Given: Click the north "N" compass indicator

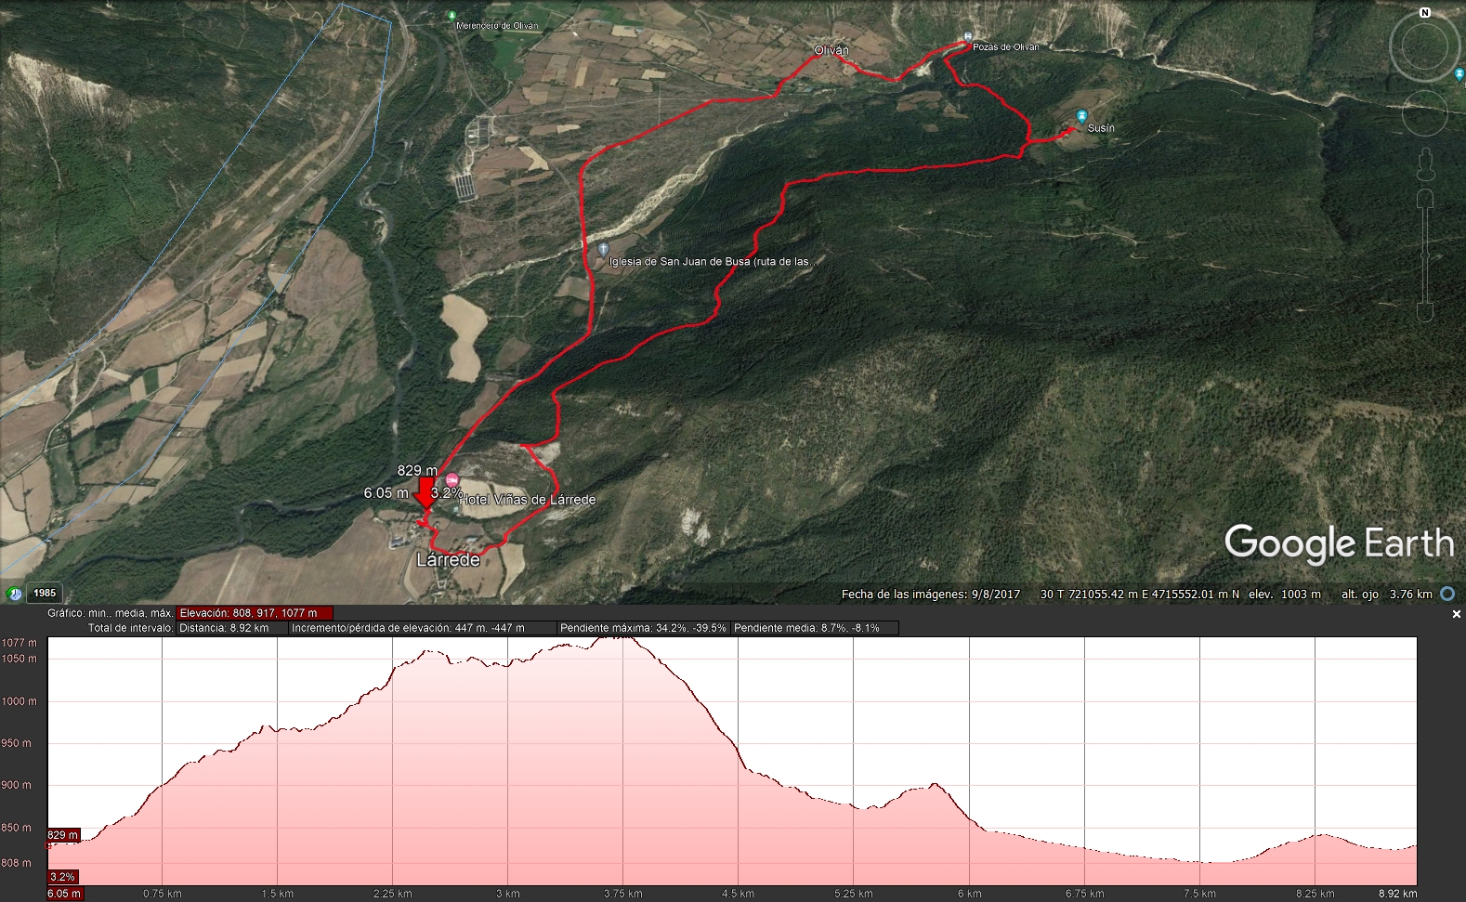Looking at the screenshot, I should click(x=1424, y=13).
